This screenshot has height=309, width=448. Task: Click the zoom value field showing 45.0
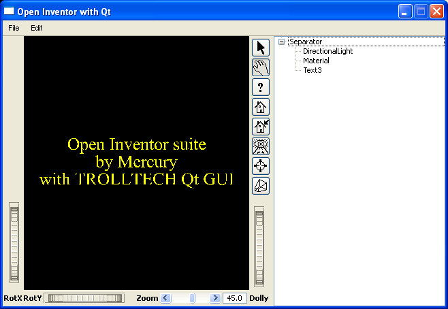(235, 298)
